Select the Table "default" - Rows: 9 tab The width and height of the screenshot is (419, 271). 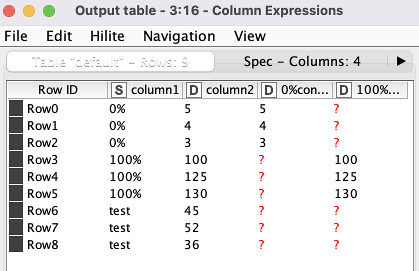point(110,62)
